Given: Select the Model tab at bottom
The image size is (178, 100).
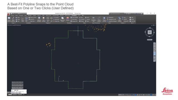Looking at the screenshot, I should pos(10,94).
